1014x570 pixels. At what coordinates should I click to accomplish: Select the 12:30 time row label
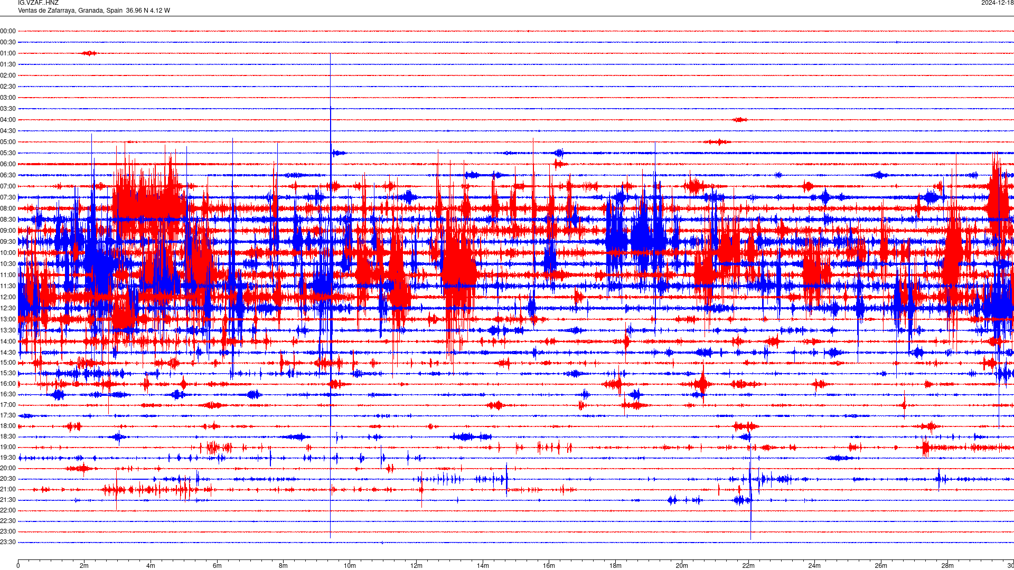tap(8, 308)
